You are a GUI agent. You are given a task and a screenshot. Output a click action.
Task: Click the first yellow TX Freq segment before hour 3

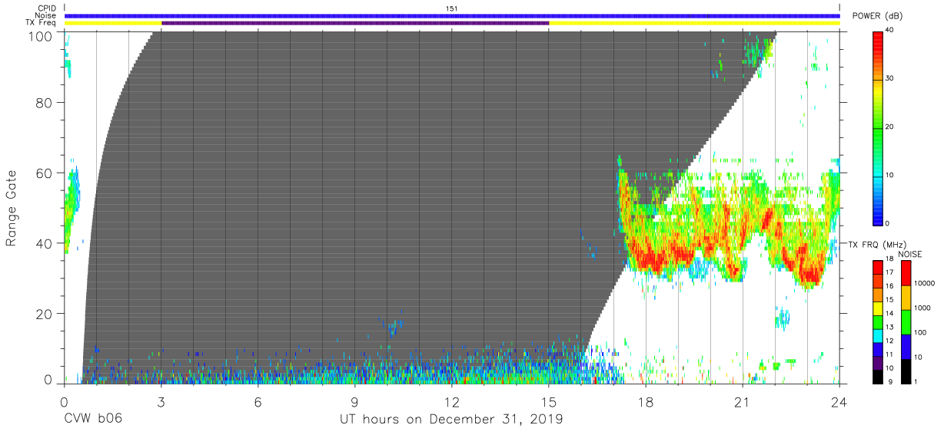(x=113, y=23)
